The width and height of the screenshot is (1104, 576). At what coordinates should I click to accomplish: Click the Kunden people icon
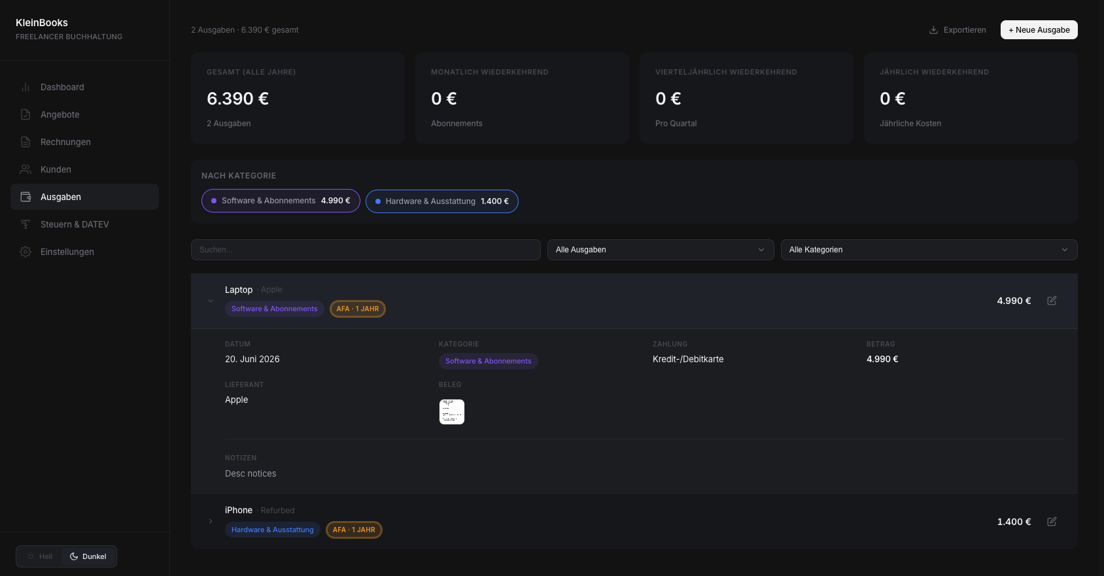click(26, 169)
